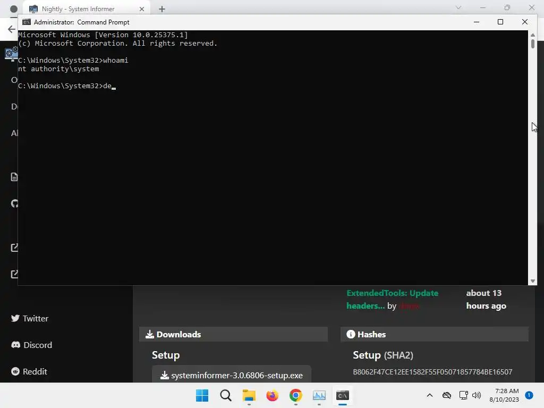This screenshot has height=408, width=544.
Task: Click Command Prompt scrollbar thumb
Action: point(532,44)
